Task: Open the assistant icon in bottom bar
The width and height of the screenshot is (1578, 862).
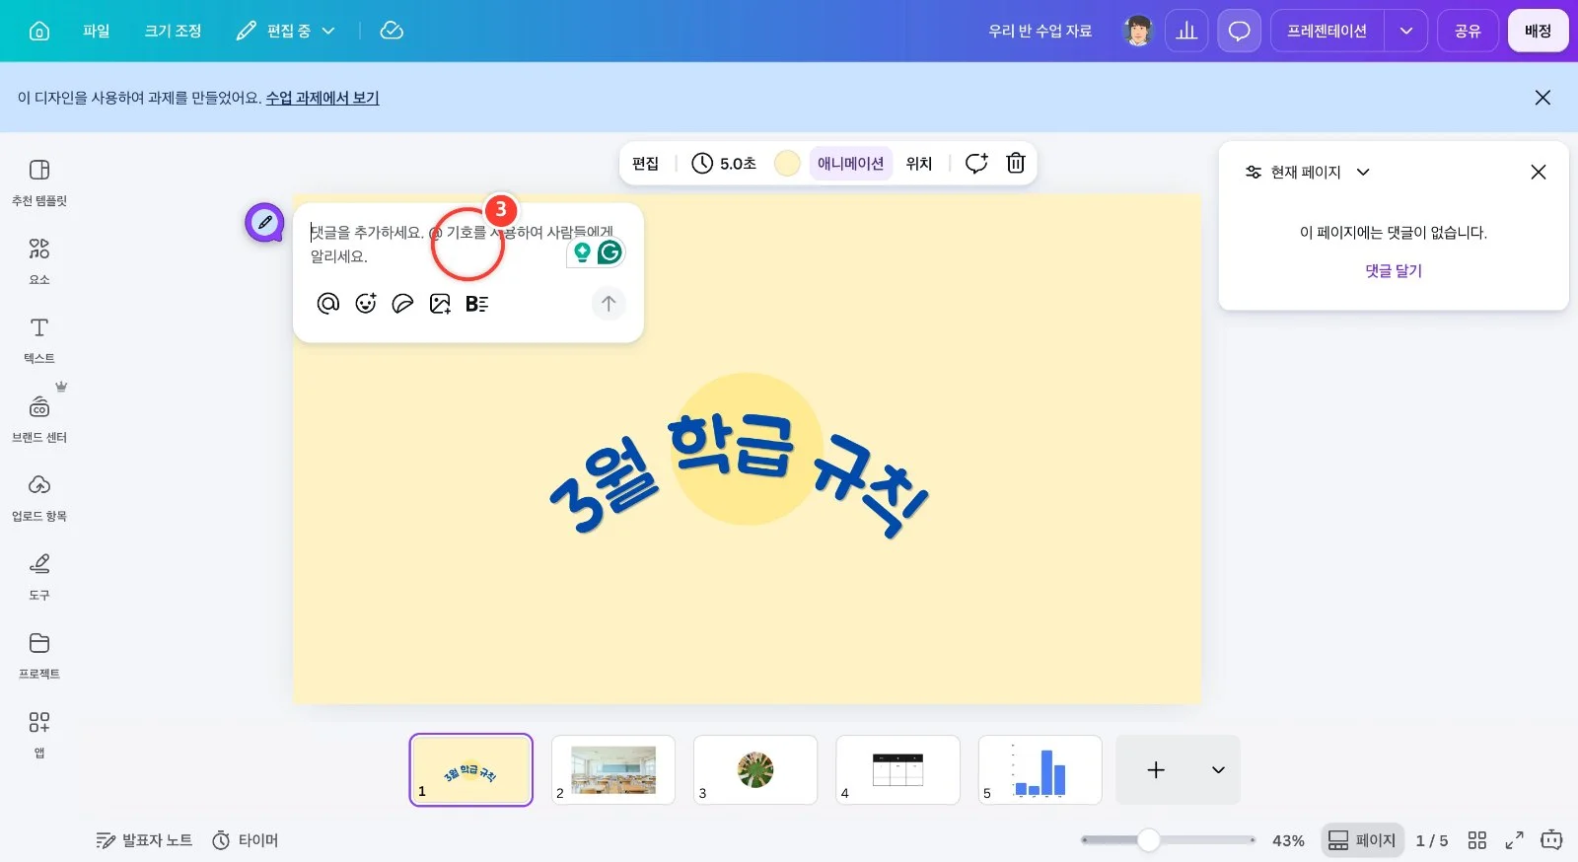Action: click(x=1551, y=840)
